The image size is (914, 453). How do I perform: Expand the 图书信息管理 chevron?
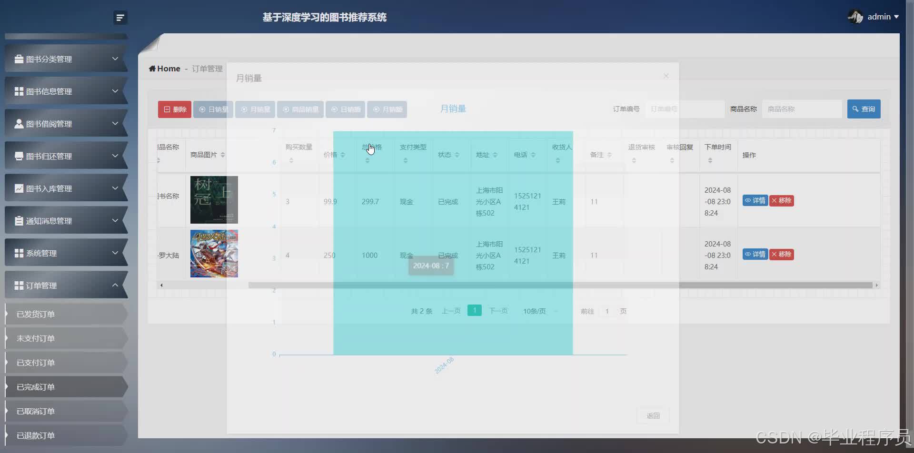115,91
